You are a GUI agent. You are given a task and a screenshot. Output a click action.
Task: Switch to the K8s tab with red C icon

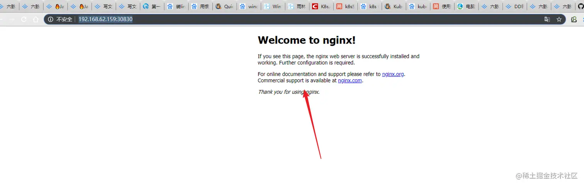(x=321, y=7)
